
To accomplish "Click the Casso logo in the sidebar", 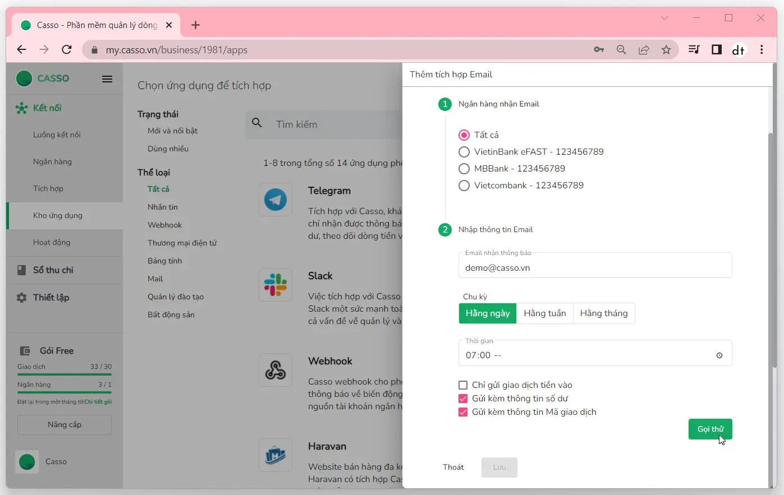I will tap(43, 78).
